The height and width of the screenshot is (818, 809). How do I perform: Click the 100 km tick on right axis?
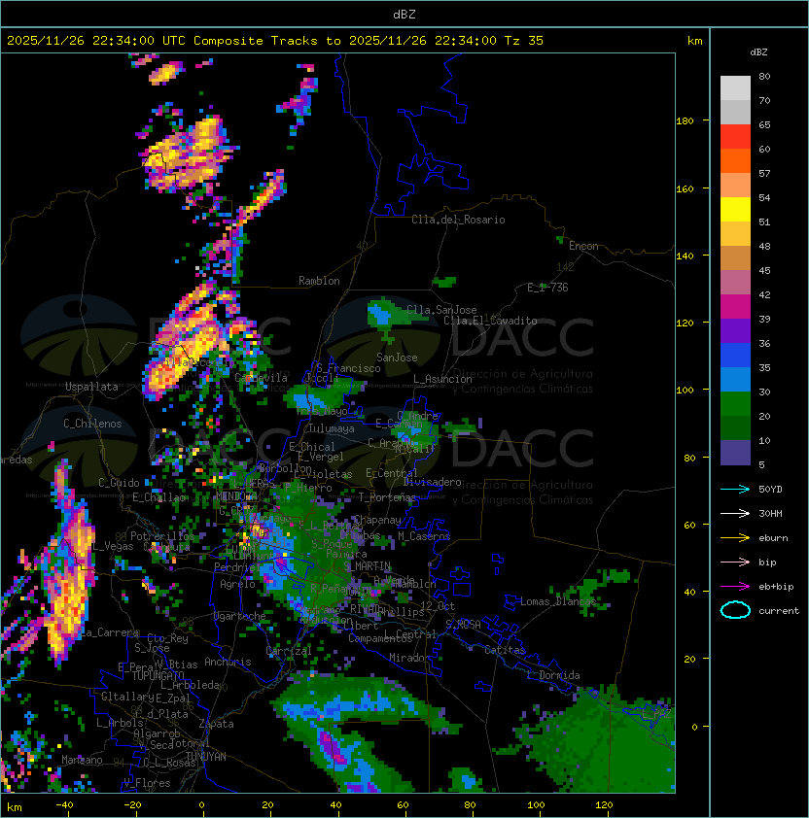coord(685,391)
